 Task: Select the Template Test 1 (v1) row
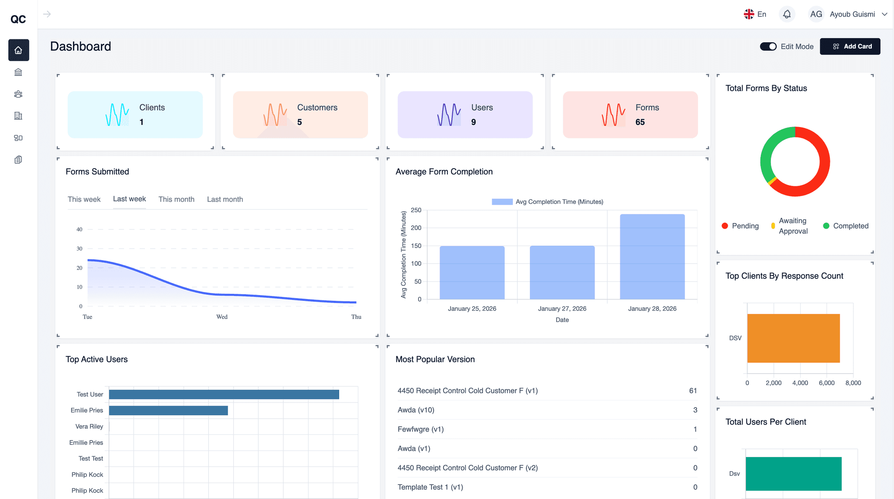[x=547, y=487]
